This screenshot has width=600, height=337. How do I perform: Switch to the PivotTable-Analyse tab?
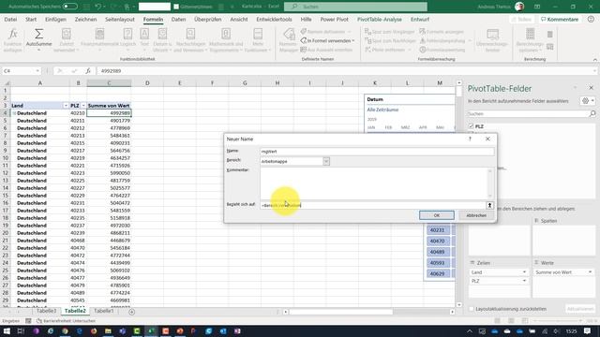pos(379,19)
